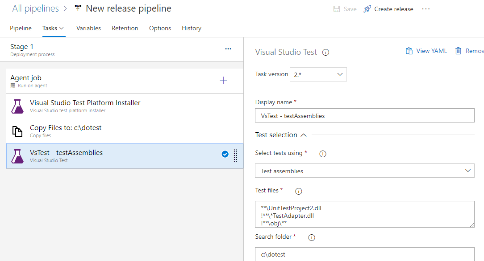The height and width of the screenshot is (261, 484).
Task: Click the Create release rocket icon
Action: (x=367, y=9)
